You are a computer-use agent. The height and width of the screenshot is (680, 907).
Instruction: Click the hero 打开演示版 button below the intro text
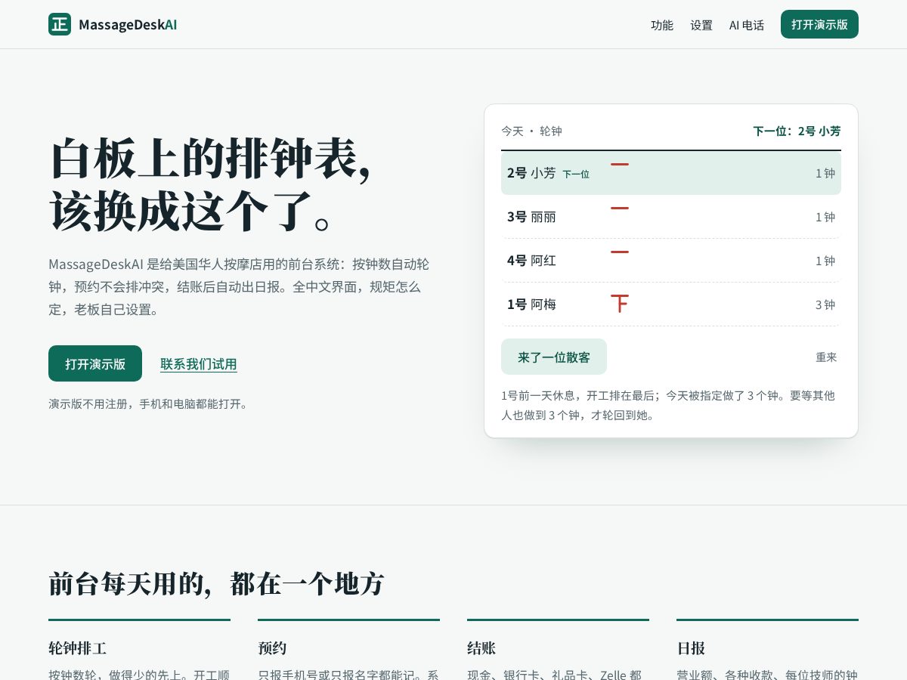(95, 363)
